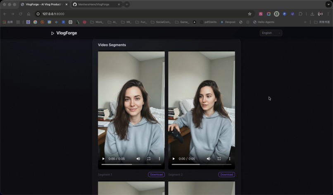Open the Fun_ bookmarks folder

point(141,22)
